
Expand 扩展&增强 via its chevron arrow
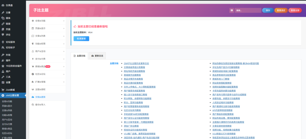pyautogui.click(x=64, y=82)
